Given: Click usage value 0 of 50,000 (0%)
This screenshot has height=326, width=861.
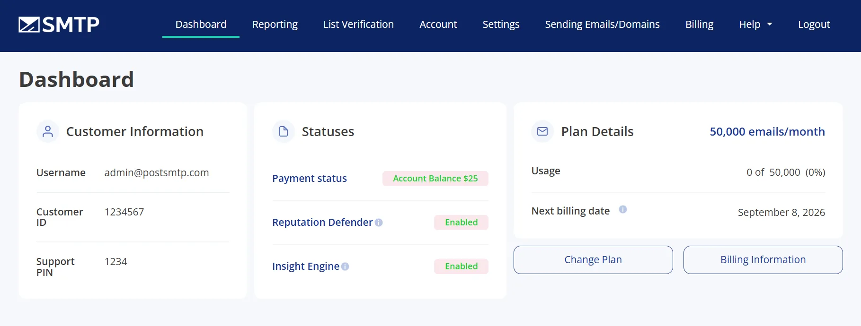Looking at the screenshot, I should [786, 172].
